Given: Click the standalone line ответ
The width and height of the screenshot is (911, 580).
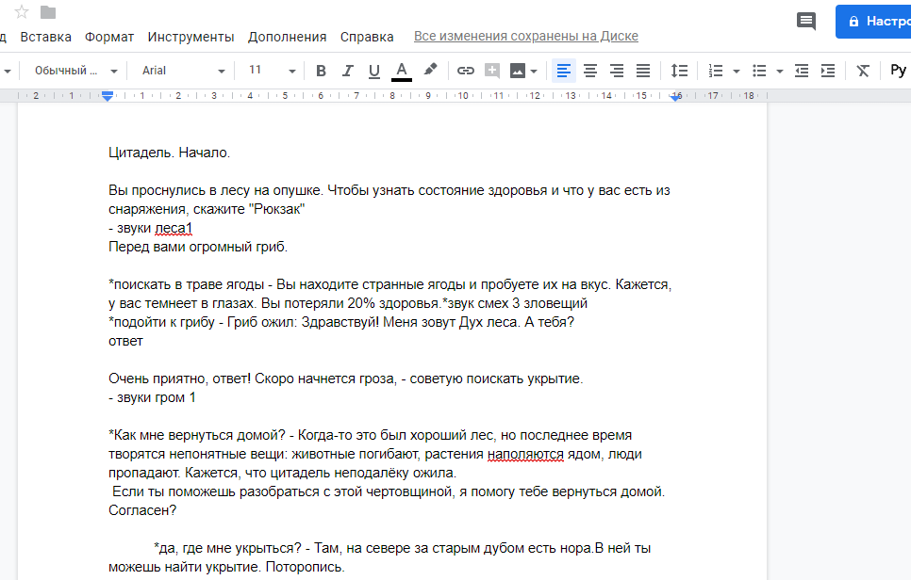Looking at the screenshot, I should pos(125,341).
